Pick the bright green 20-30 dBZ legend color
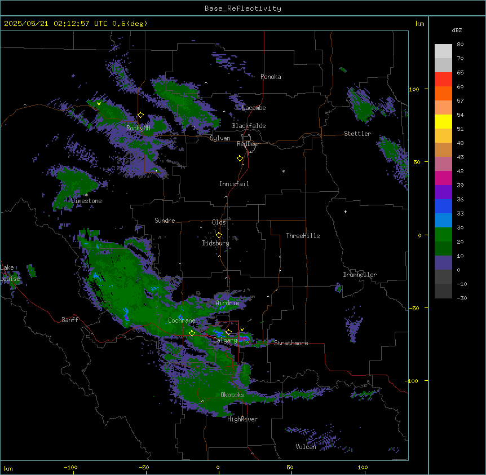This screenshot has height=475, width=486. 443,235
